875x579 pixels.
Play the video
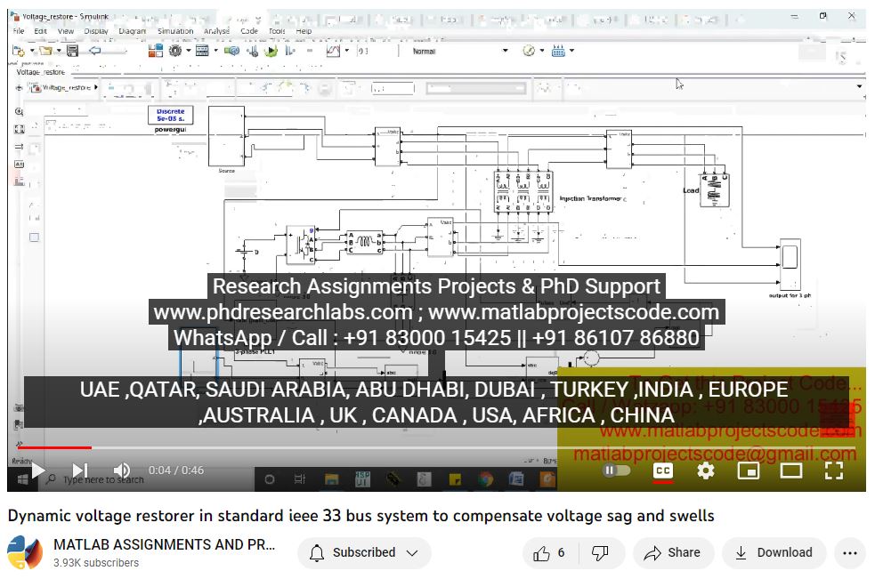pos(37,470)
